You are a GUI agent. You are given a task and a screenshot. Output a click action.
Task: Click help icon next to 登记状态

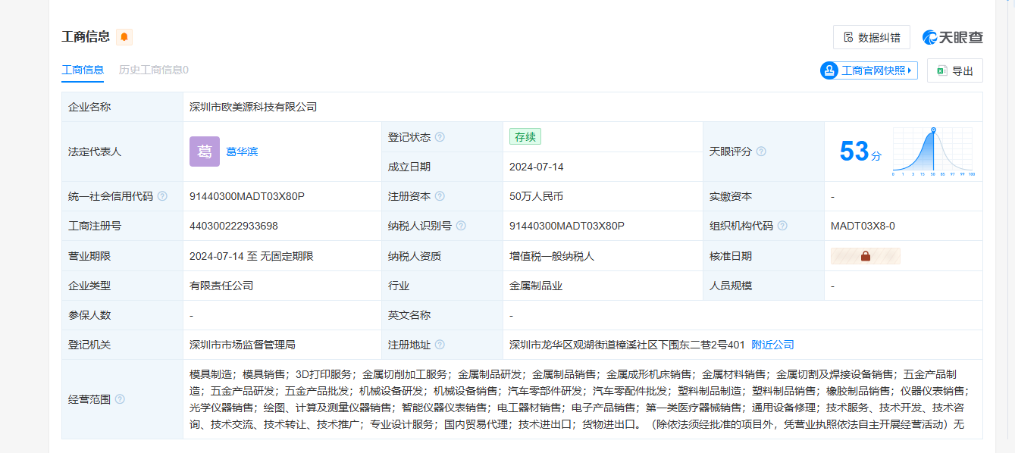(x=440, y=137)
